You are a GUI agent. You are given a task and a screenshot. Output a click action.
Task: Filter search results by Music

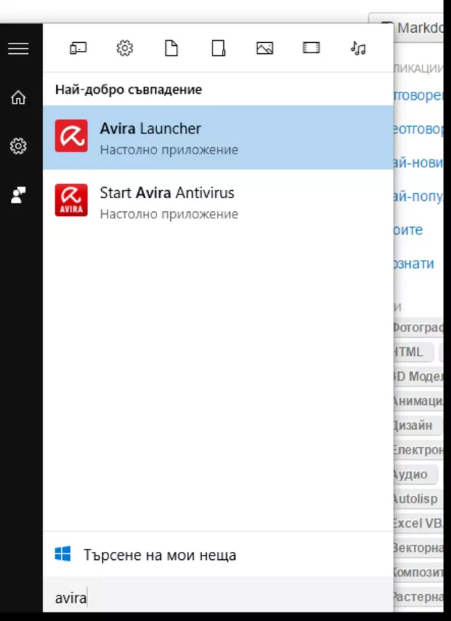coord(358,48)
